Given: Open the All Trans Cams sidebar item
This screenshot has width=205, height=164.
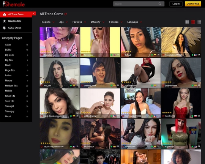Looking at the screenshot, I should 16,14.
